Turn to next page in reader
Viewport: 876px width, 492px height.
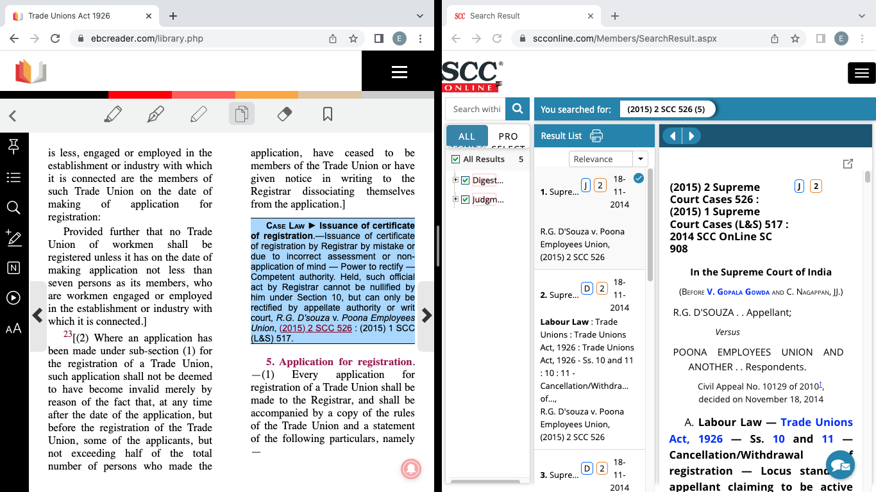(426, 316)
